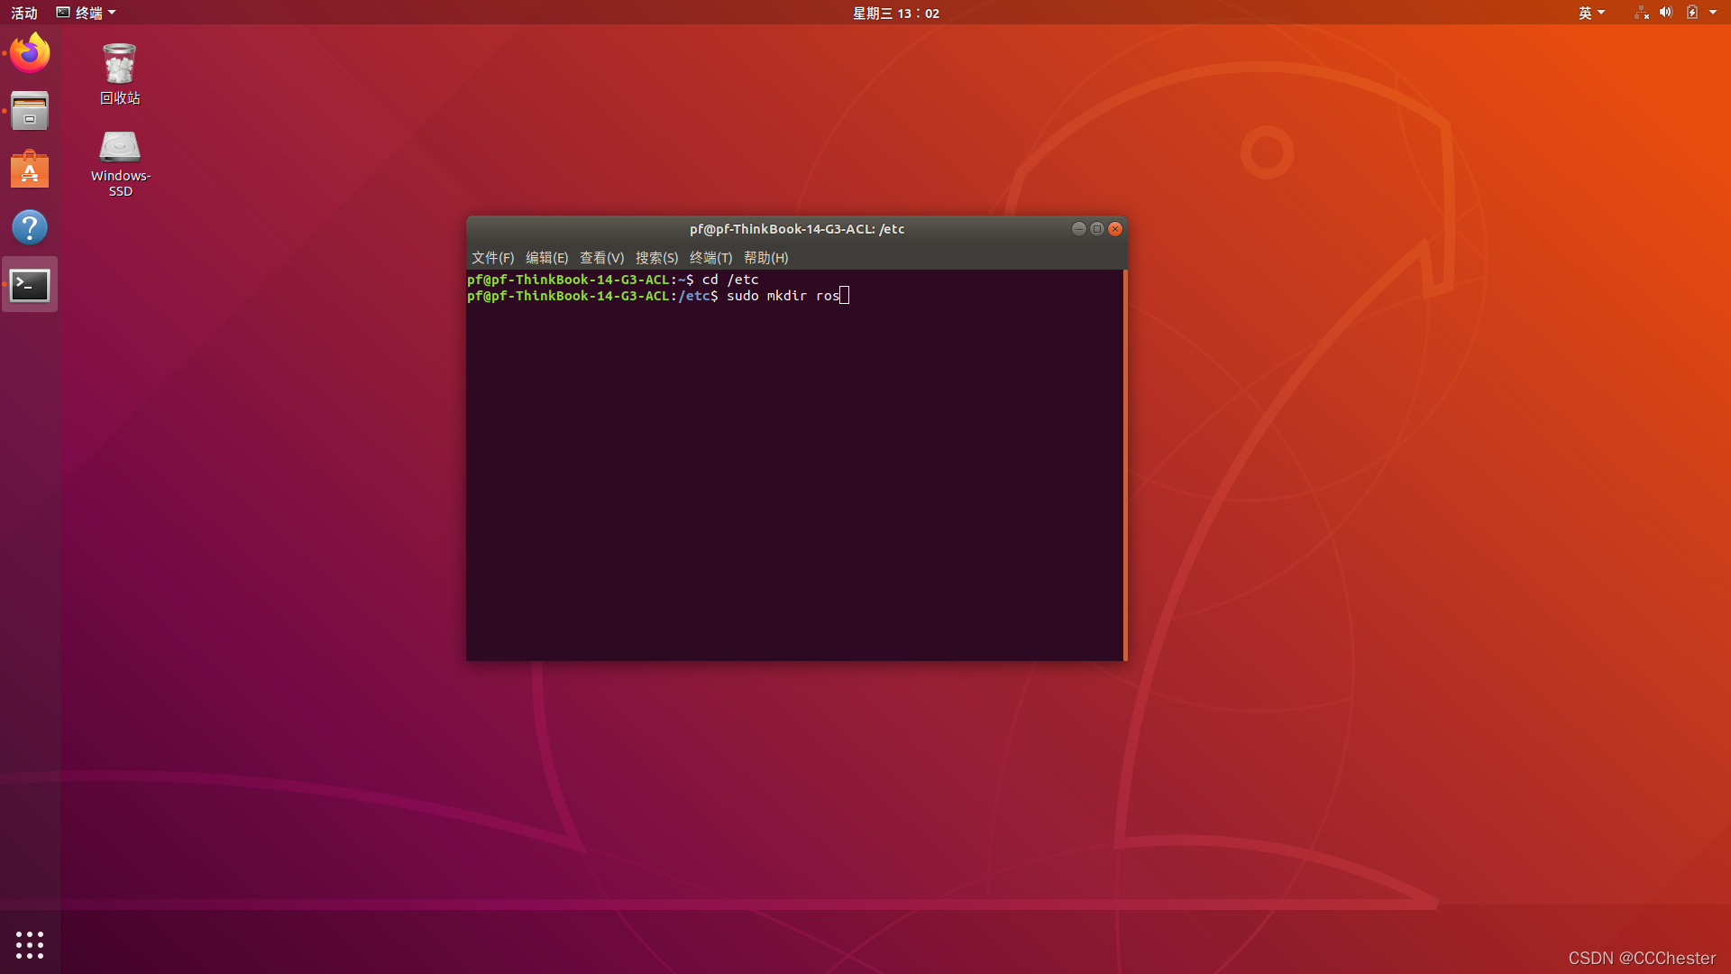Open the 文件(F) menu
1731x974 pixels.
click(x=492, y=258)
